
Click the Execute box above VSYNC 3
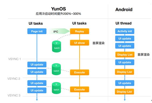click(79, 89)
